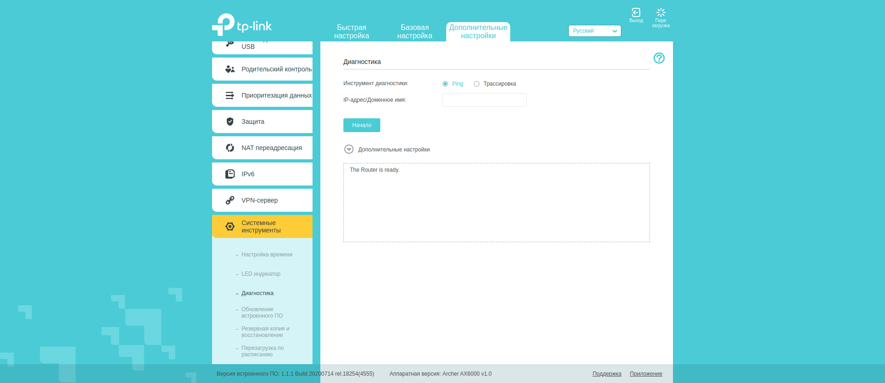Open the Русский language dropdown
The height and width of the screenshot is (383, 885).
click(x=595, y=31)
